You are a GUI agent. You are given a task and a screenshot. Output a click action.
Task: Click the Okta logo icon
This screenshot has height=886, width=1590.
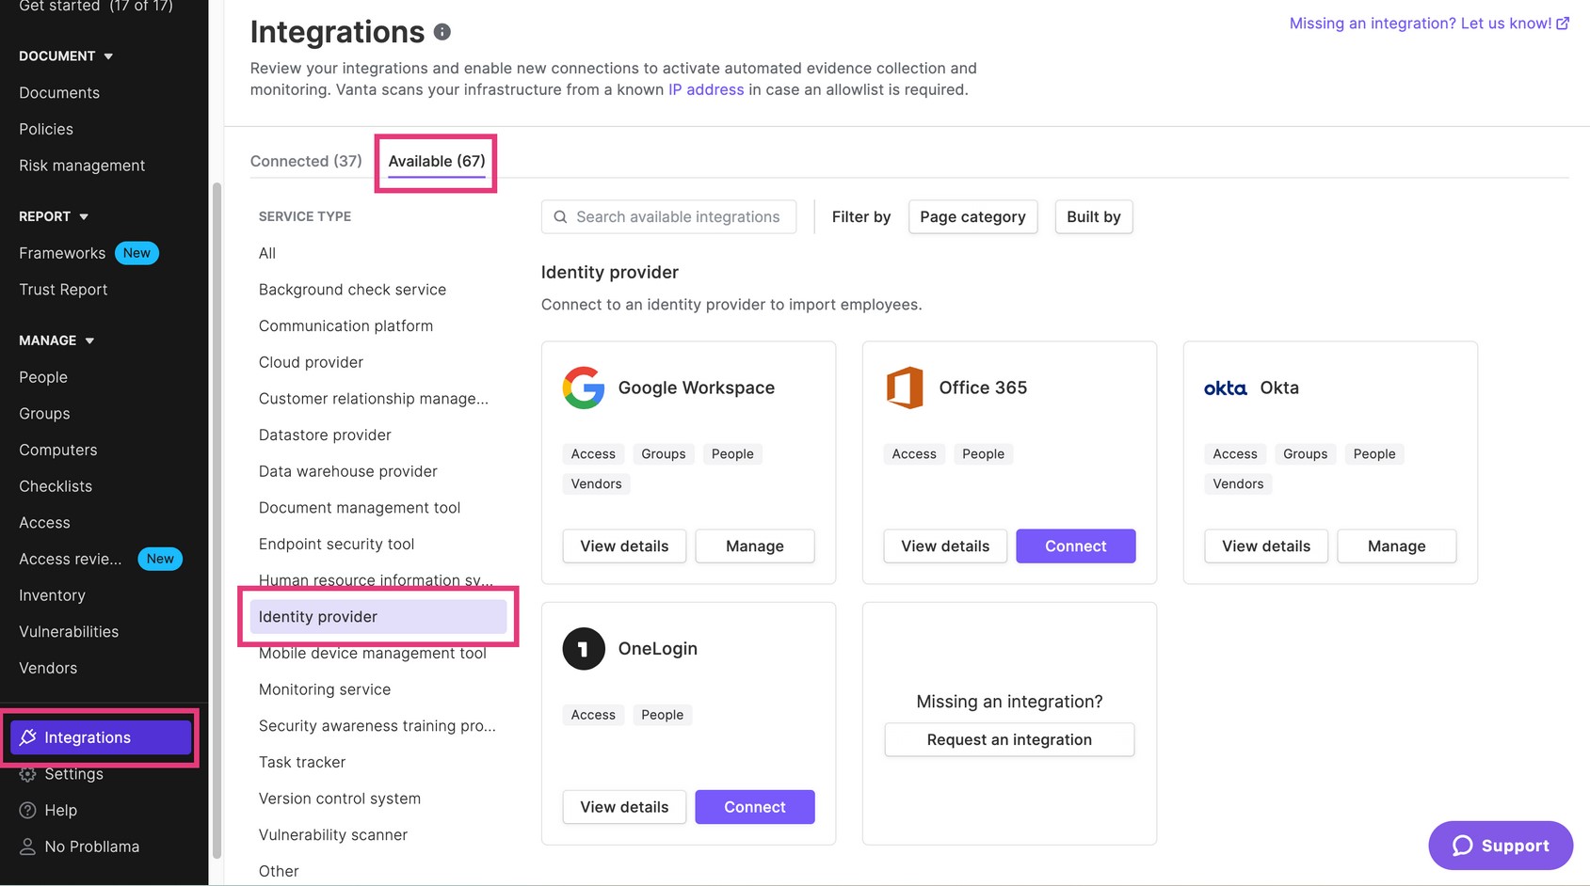[x=1225, y=388]
